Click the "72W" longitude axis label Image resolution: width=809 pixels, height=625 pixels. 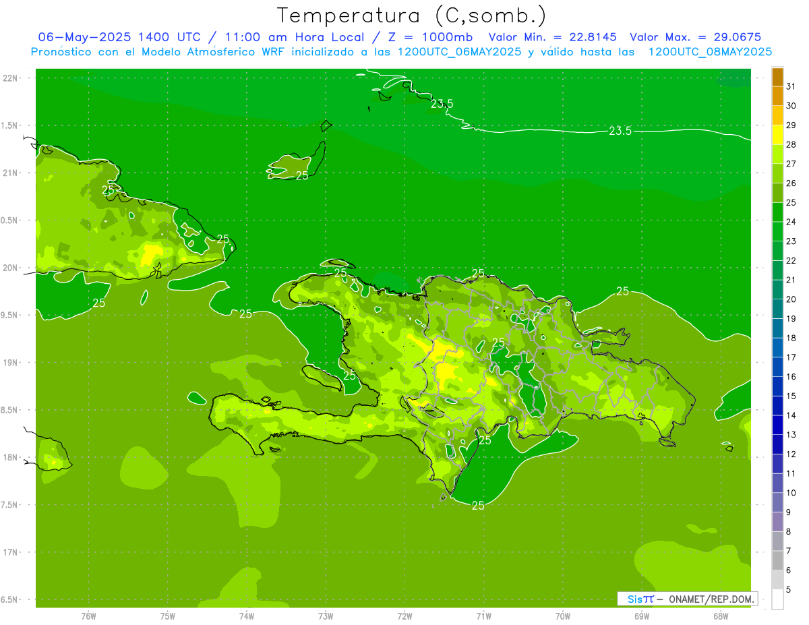(405, 616)
